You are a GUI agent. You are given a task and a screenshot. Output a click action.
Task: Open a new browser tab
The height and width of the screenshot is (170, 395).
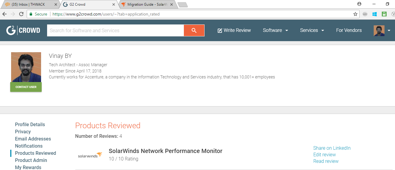click(x=182, y=4)
